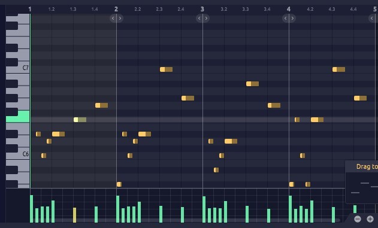378x228 pixels.
Task: Click beat 4.3 on the ruler
Action: (x=332, y=9)
